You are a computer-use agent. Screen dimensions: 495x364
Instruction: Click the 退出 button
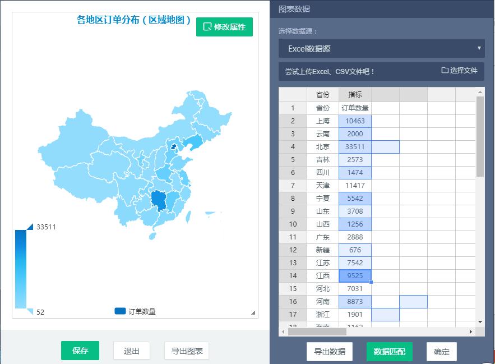(131, 350)
